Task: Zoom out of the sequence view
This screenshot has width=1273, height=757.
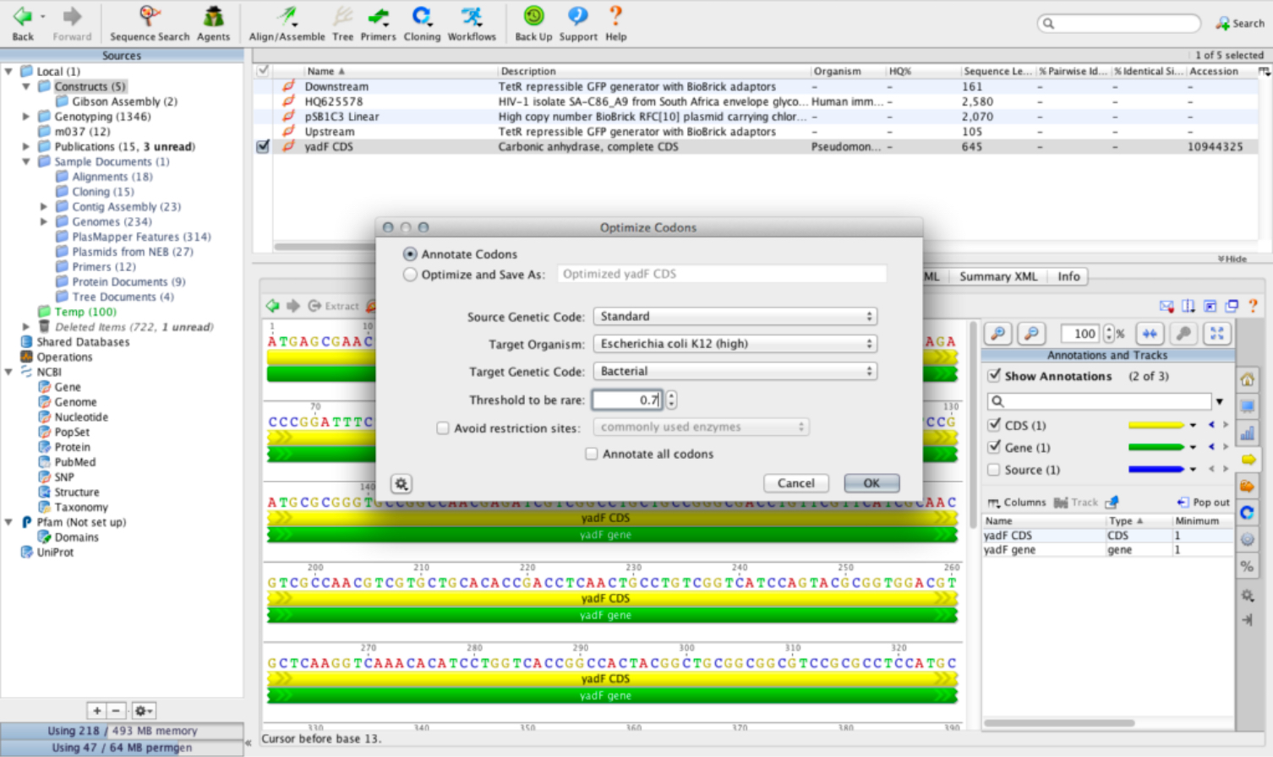Action: (x=1031, y=334)
